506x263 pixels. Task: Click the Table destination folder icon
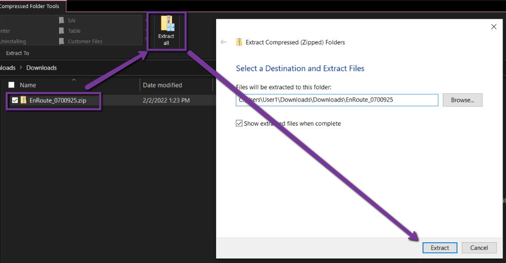pos(61,31)
